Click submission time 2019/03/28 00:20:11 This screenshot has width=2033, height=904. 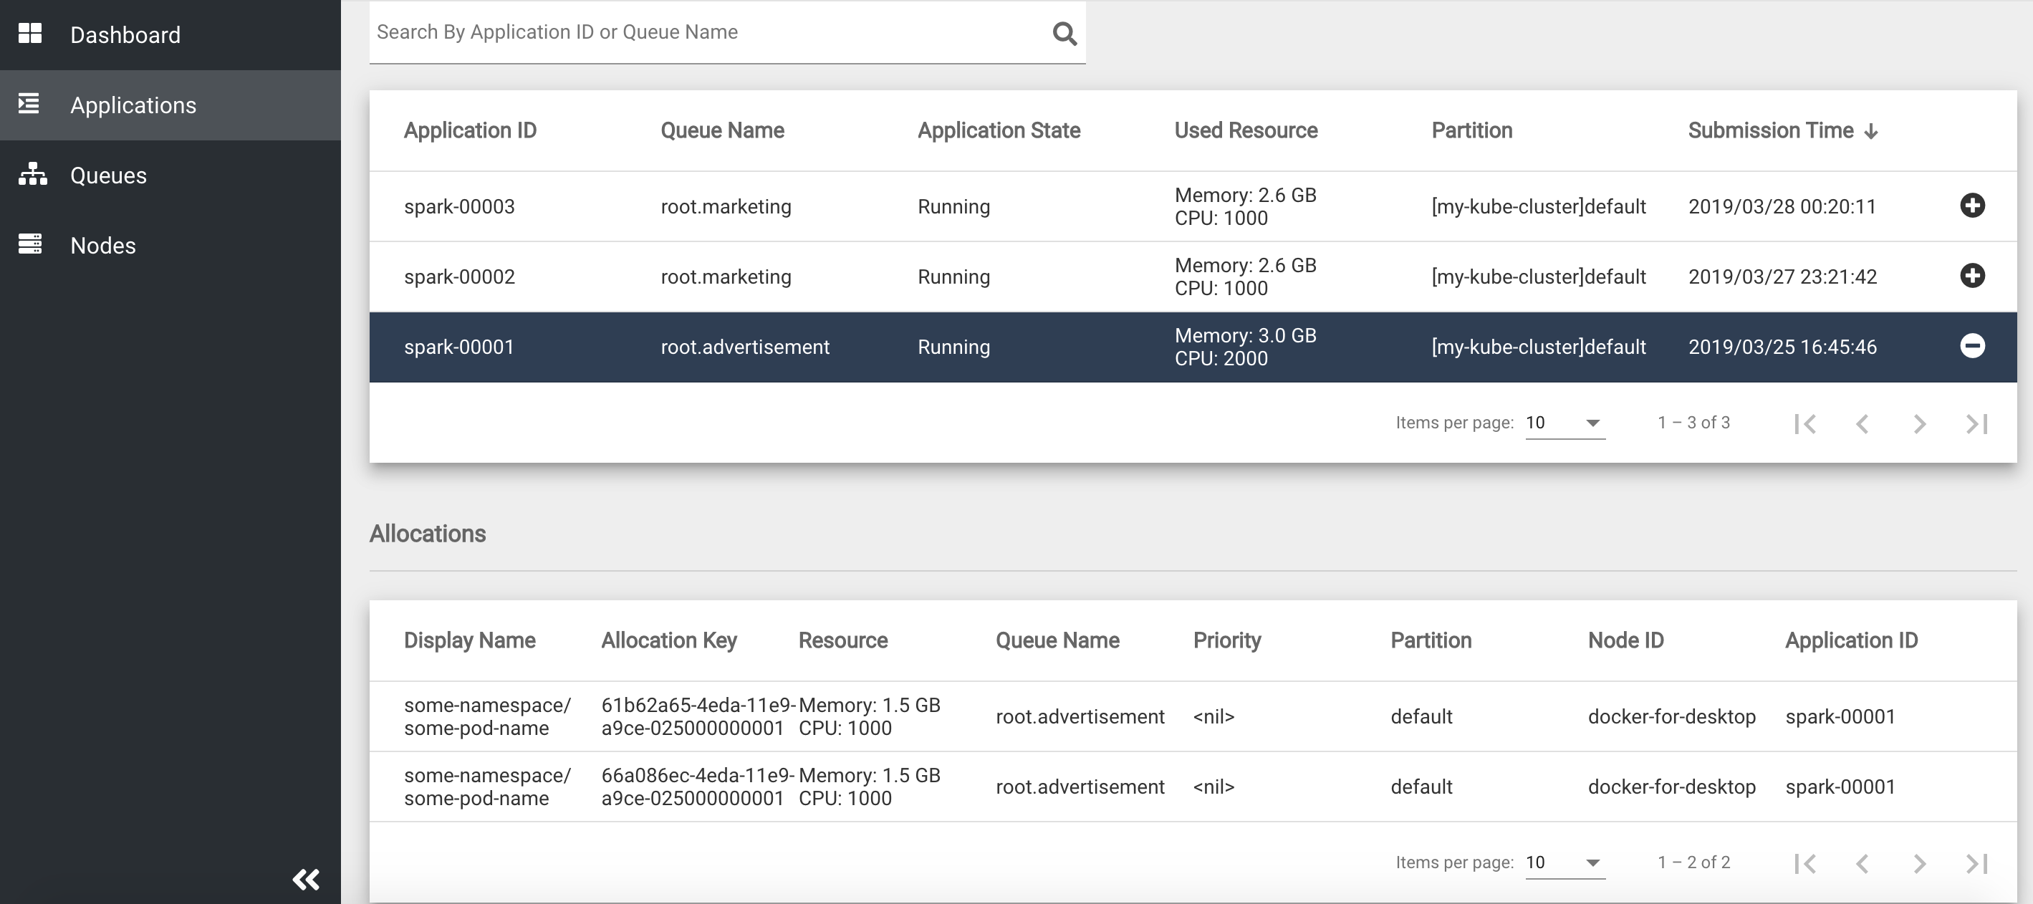point(1782,207)
